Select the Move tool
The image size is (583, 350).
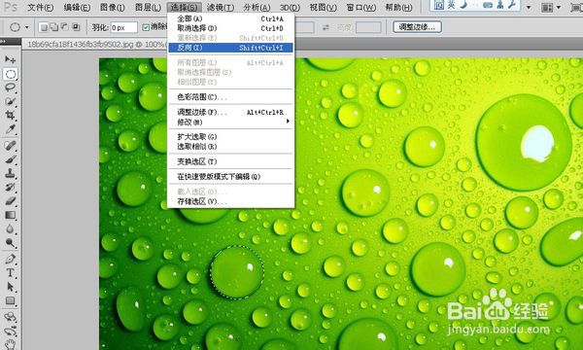(x=10, y=59)
